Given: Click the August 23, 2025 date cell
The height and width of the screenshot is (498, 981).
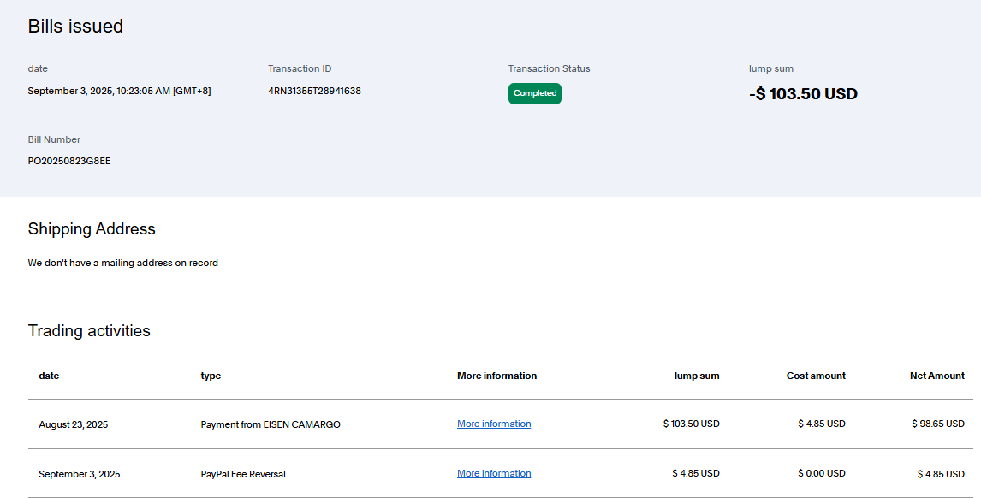Looking at the screenshot, I should (x=73, y=424).
